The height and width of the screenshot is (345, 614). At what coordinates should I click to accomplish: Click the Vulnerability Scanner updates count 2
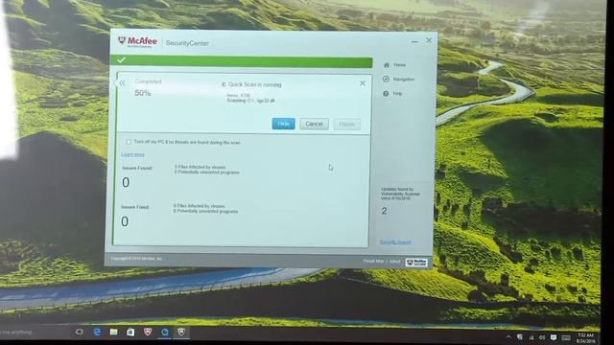point(384,211)
